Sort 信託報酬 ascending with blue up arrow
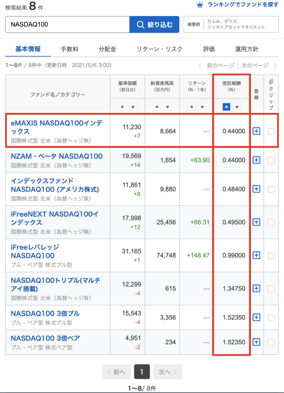The height and width of the screenshot is (393, 284). coord(226,107)
